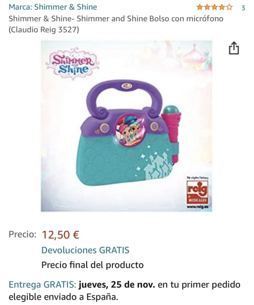Image resolution: width=254 pixels, height=305 pixels.
Task: Tap the (Claudio Reig 3527) model text
Action: [44, 30]
